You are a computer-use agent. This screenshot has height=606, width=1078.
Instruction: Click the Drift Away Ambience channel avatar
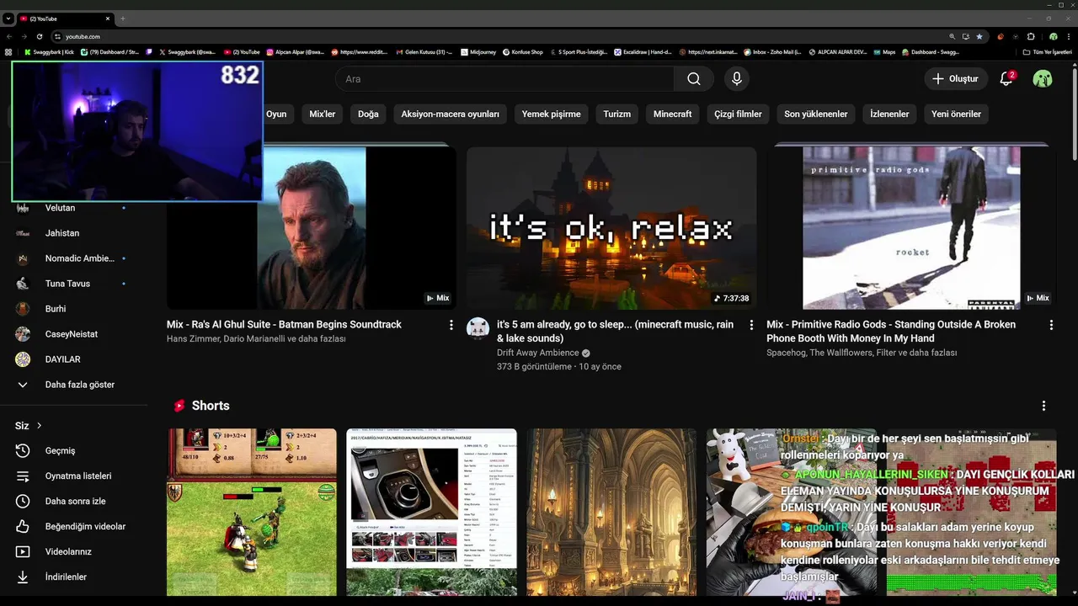pyautogui.click(x=478, y=328)
